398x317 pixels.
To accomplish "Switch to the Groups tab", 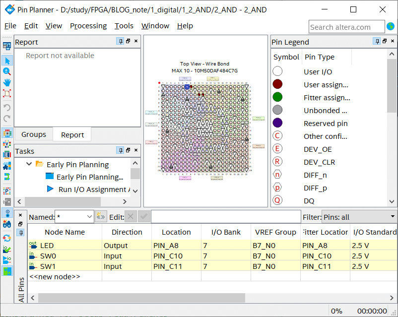I will pyautogui.click(x=34, y=134).
